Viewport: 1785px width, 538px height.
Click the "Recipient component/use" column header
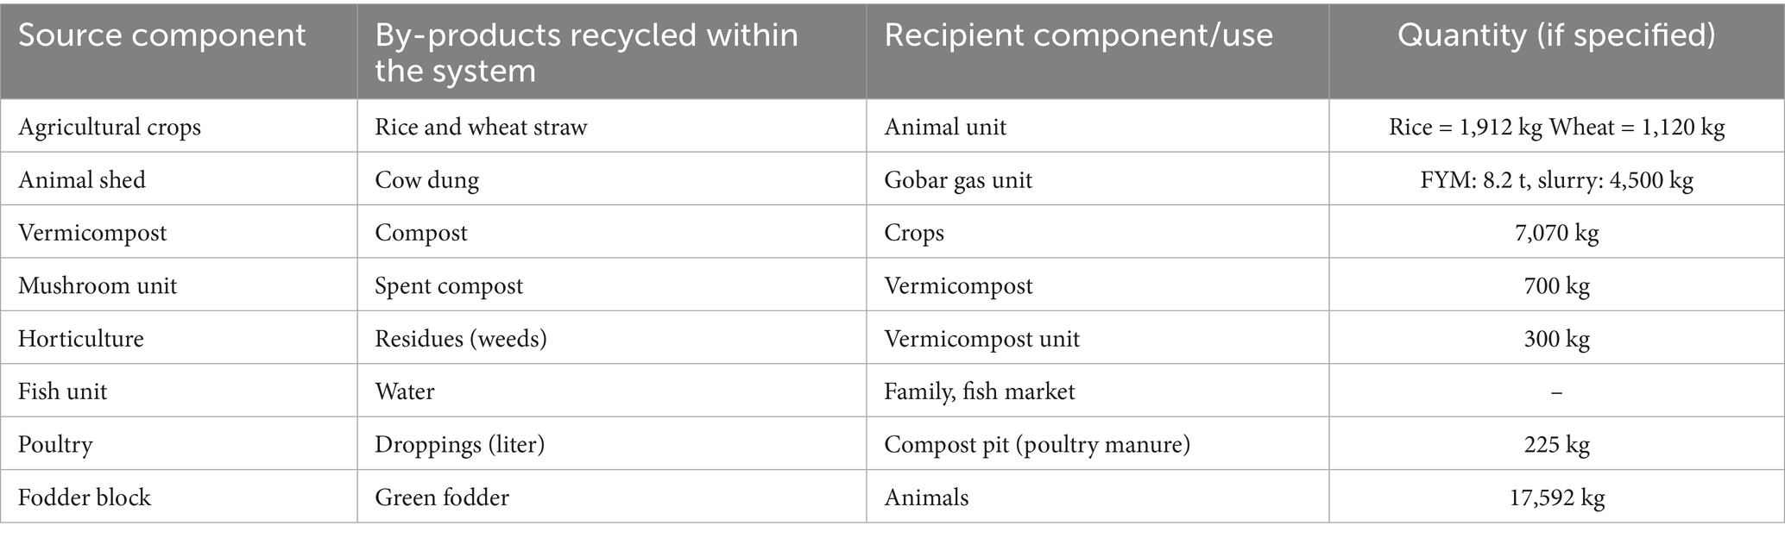pos(1078,35)
